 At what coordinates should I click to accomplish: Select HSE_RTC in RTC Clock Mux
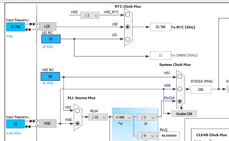[127, 15]
